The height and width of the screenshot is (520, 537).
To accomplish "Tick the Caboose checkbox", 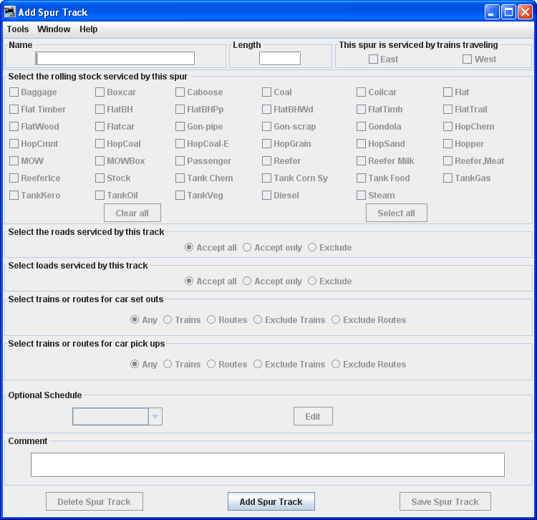I will coord(180,92).
